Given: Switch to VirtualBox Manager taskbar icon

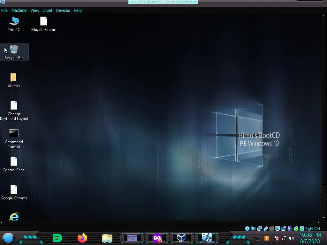Looking at the screenshot, I should pos(181,238).
